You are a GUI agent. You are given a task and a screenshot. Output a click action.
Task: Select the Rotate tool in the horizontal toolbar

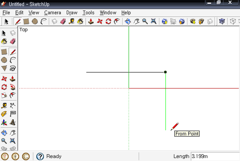point(108,21)
